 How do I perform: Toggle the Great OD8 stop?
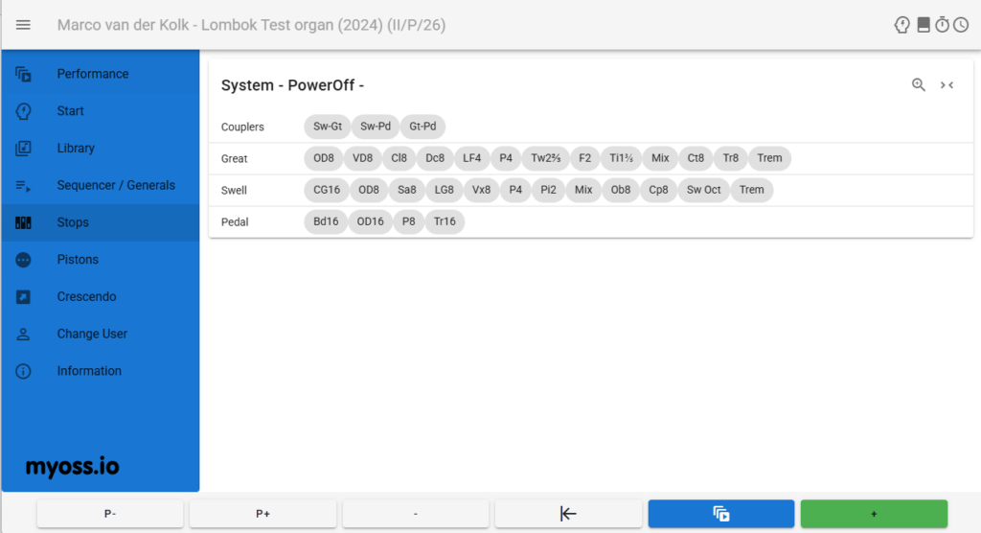324,158
